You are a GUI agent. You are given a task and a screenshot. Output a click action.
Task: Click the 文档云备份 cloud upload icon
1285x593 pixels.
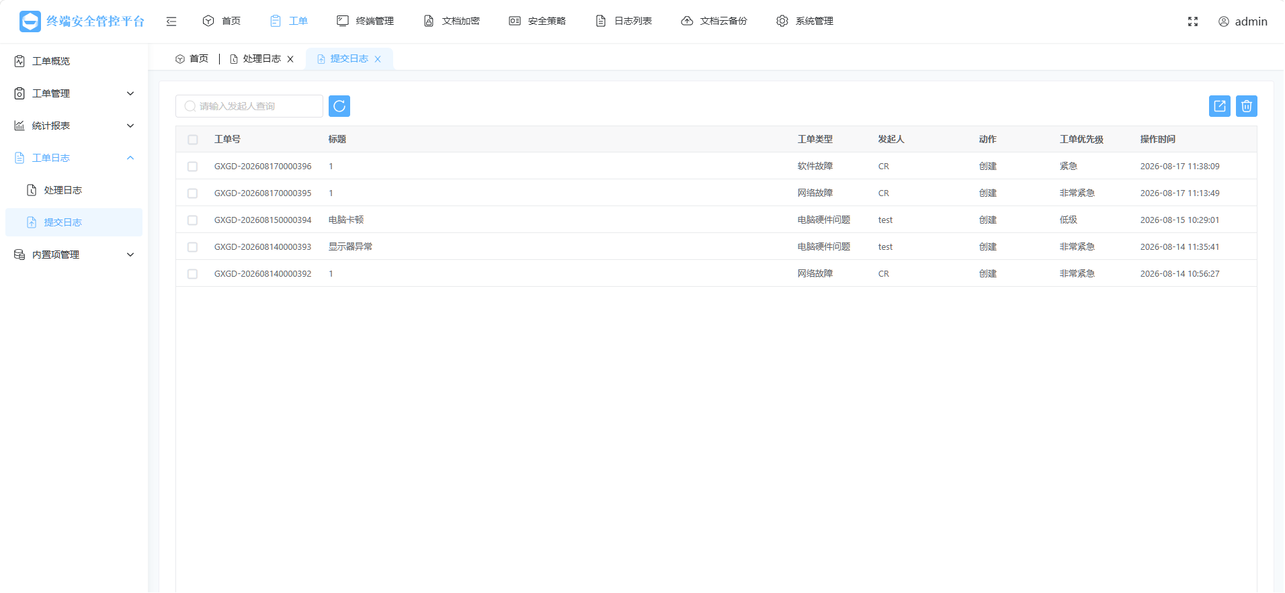(687, 21)
